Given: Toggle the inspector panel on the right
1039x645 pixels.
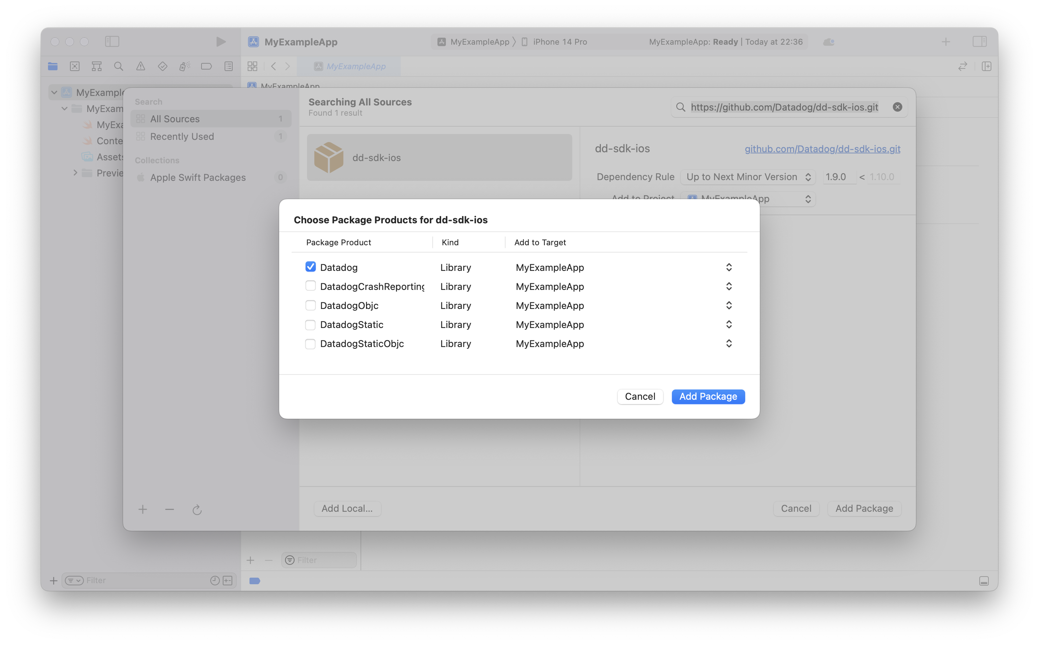Looking at the screenshot, I should coord(980,41).
